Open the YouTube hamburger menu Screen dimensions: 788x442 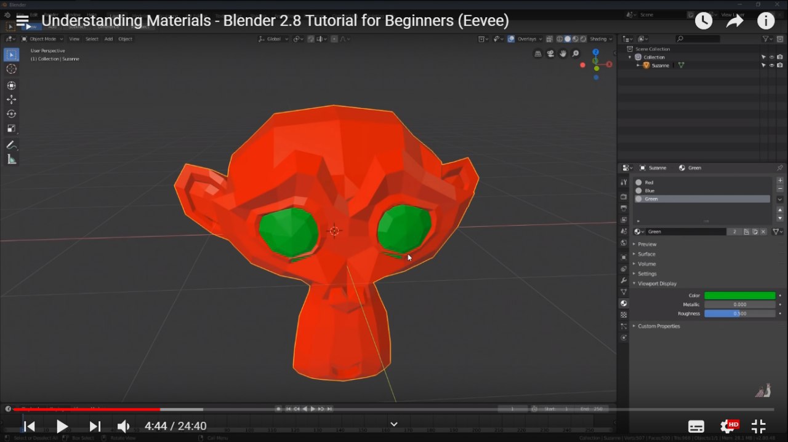tap(23, 20)
